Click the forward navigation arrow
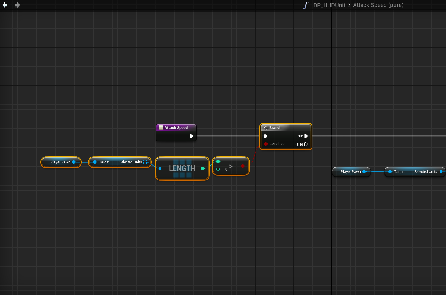 click(x=17, y=5)
